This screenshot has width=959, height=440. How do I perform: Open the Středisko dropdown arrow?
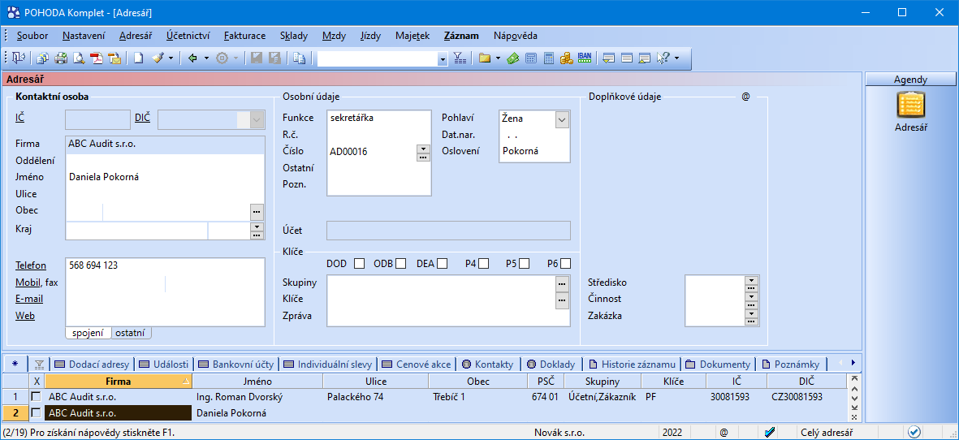click(x=752, y=280)
